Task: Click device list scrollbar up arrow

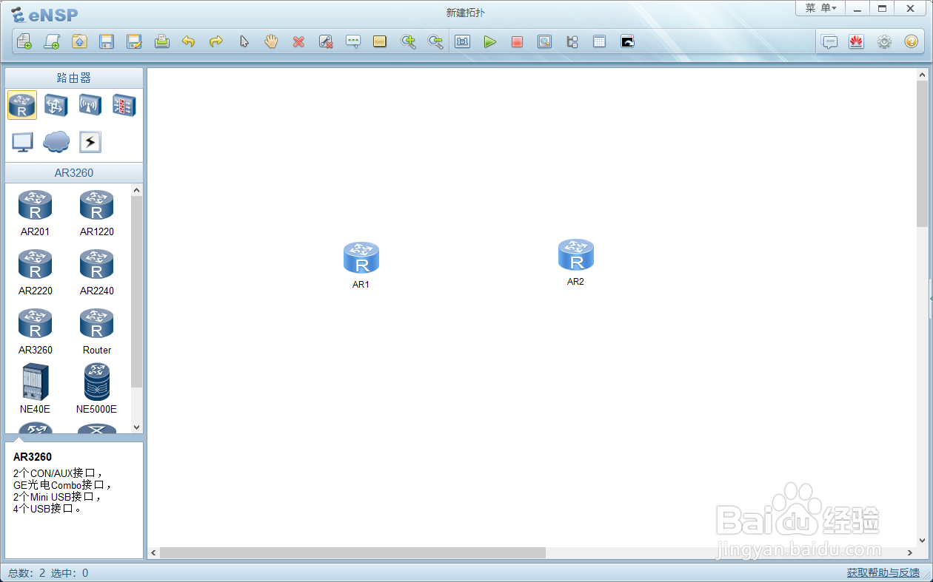Action: [x=136, y=190]
